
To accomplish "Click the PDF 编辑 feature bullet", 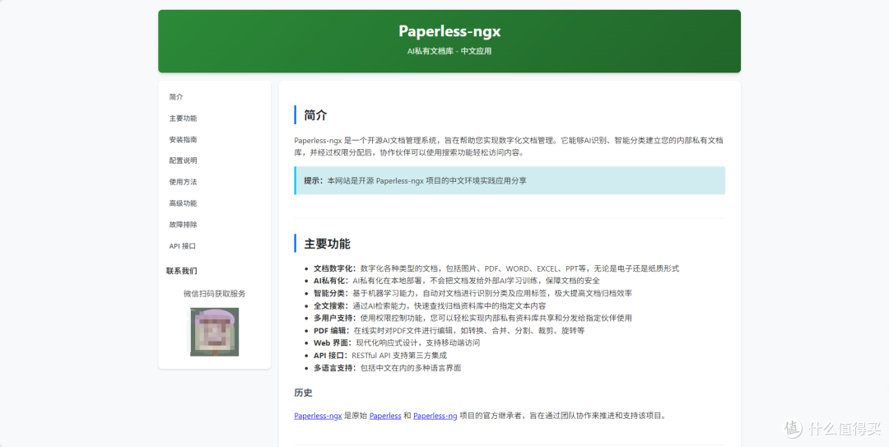I will [x=449, y=331].
